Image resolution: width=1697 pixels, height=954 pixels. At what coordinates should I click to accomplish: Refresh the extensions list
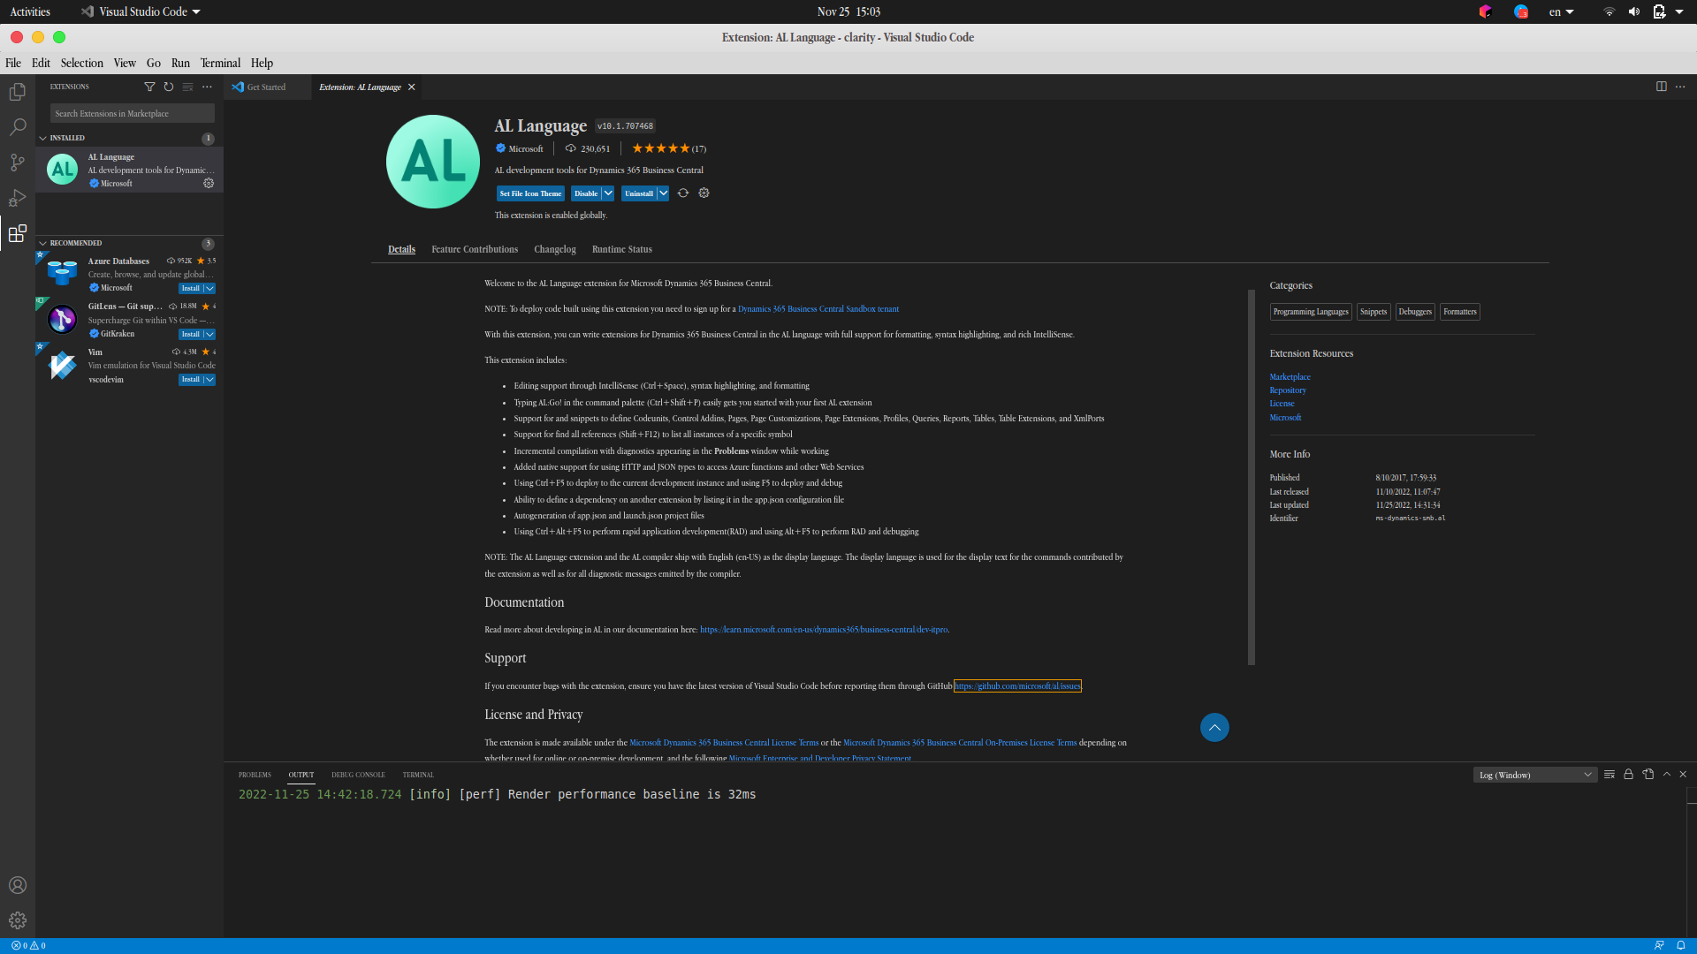tap(168, 87)
